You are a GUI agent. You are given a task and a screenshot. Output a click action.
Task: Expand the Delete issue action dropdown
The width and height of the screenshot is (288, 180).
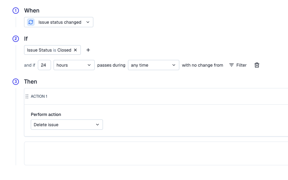(x=67, y=125)
